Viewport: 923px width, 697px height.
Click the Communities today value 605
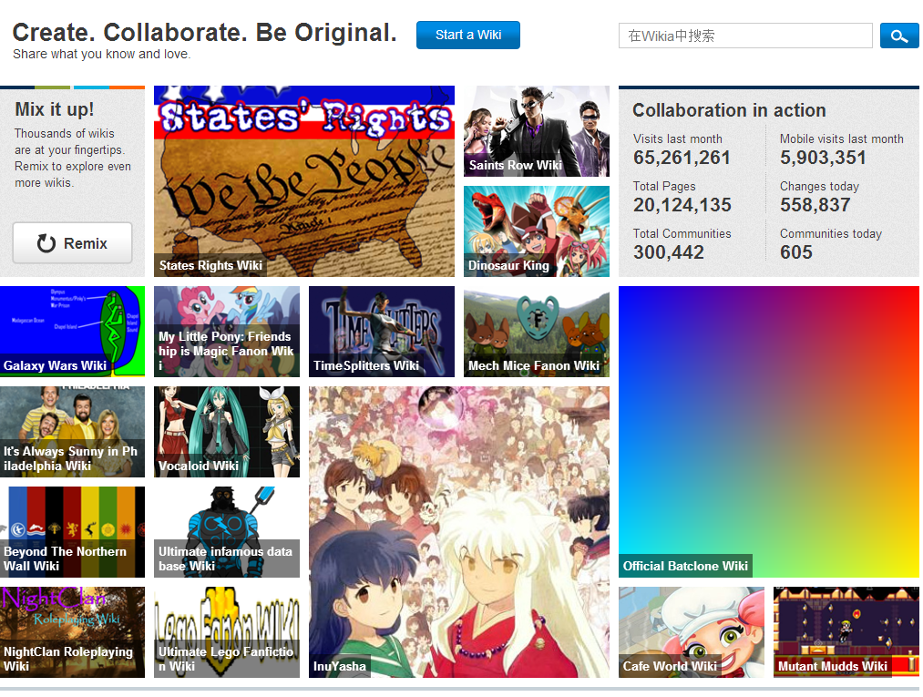click(795, 252)
